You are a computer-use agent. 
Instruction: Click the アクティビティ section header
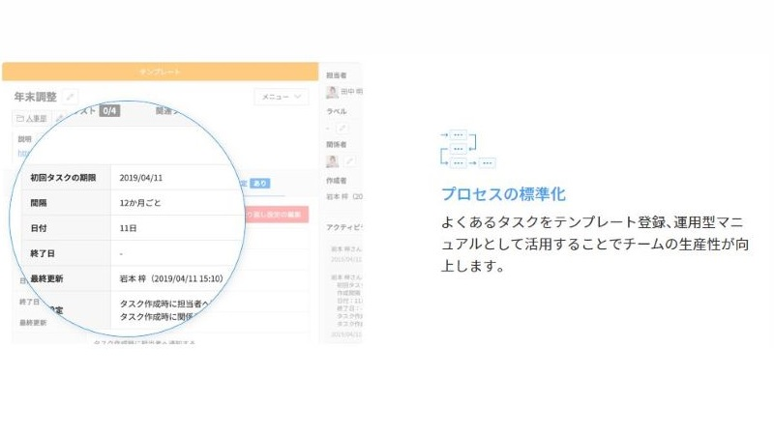click(x=344, y=227)
